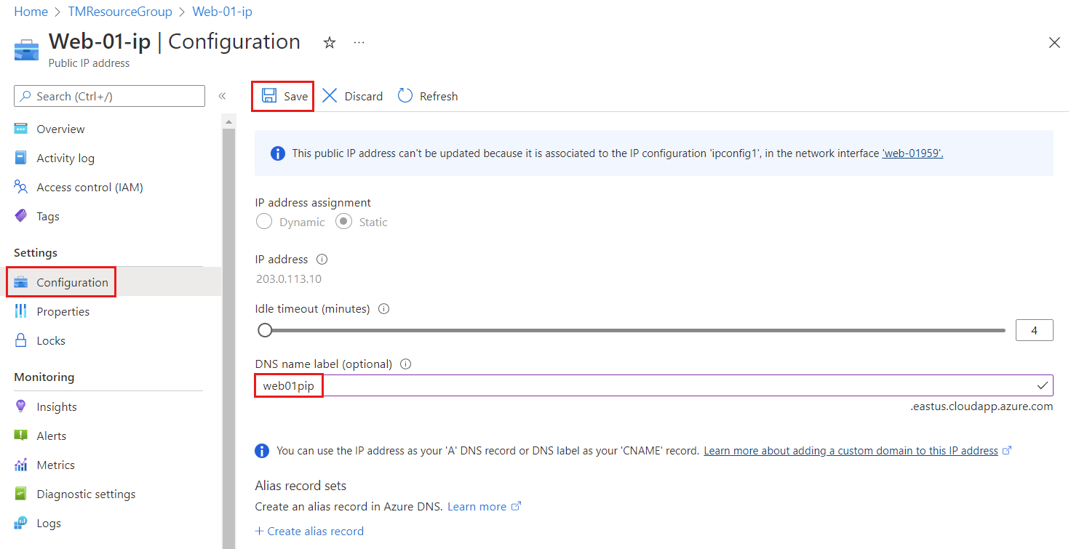The image size is (1071, 549).
Task: Collapse the sidebar with the double chevron
Action: (x=222, y=96)
